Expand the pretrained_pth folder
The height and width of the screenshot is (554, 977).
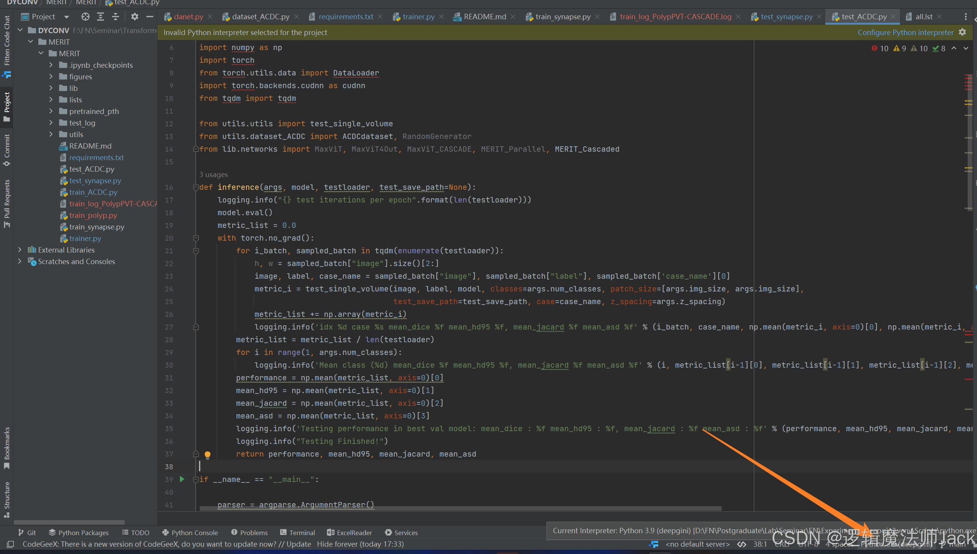pos(50,111)
